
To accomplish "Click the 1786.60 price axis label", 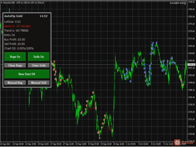I will tap(191, 9).
